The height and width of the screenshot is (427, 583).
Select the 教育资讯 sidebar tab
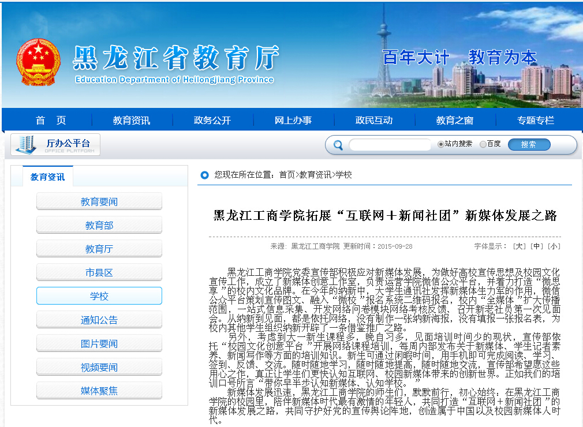tap(48, 177)
